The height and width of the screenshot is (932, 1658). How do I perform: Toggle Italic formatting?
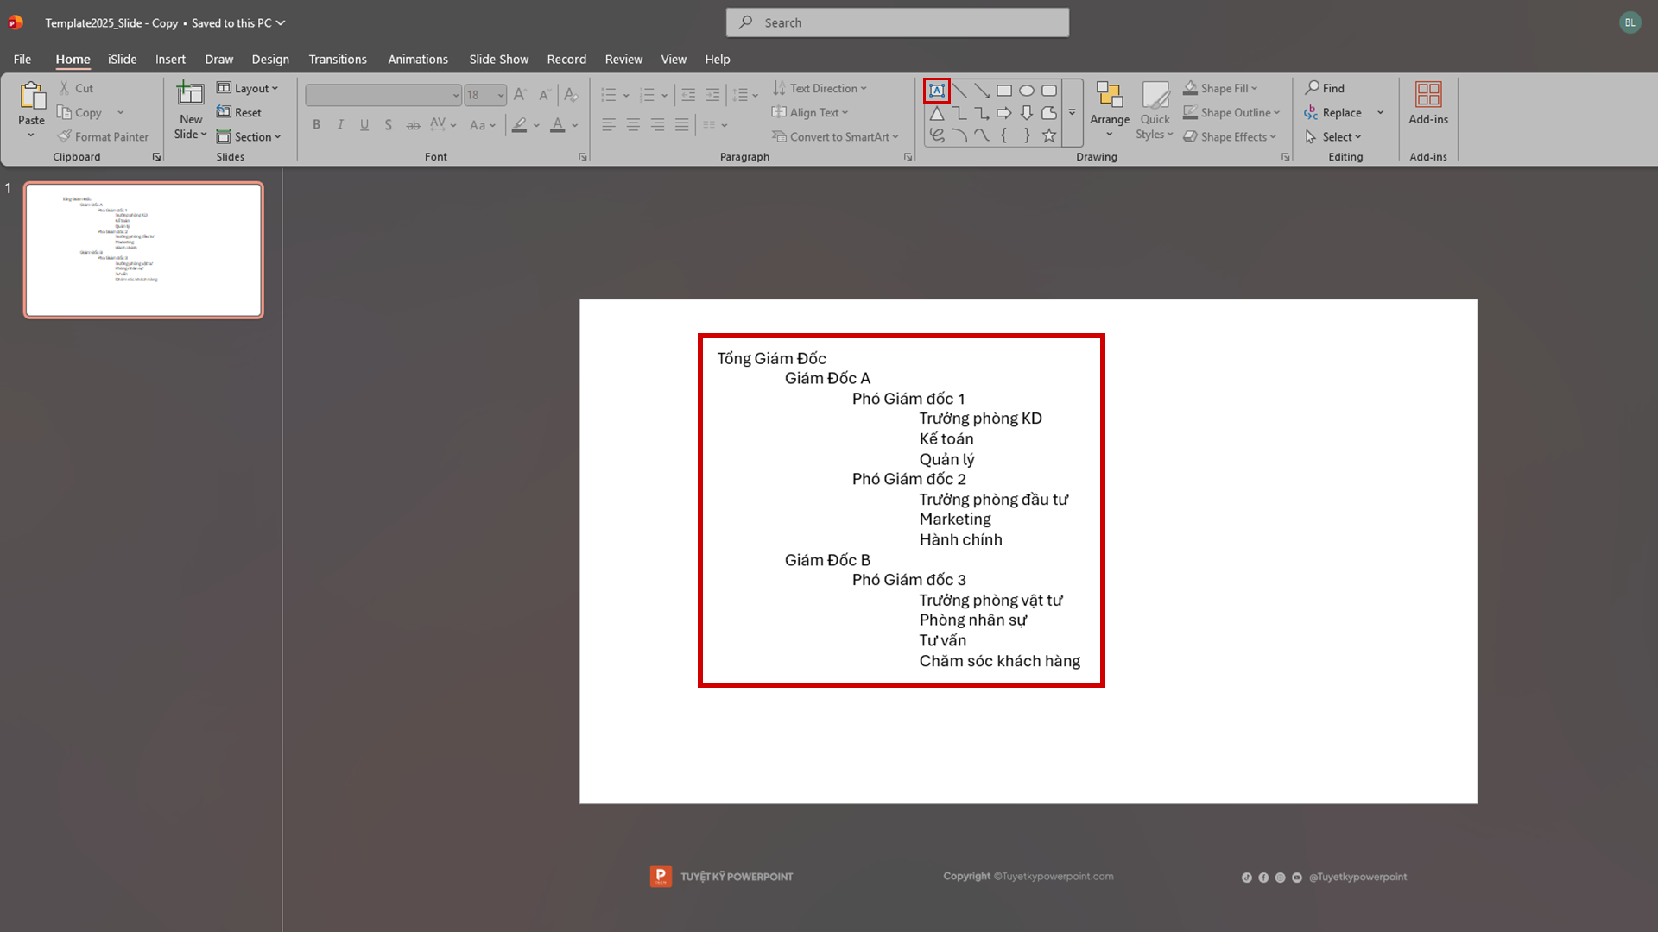pos(340,125)
